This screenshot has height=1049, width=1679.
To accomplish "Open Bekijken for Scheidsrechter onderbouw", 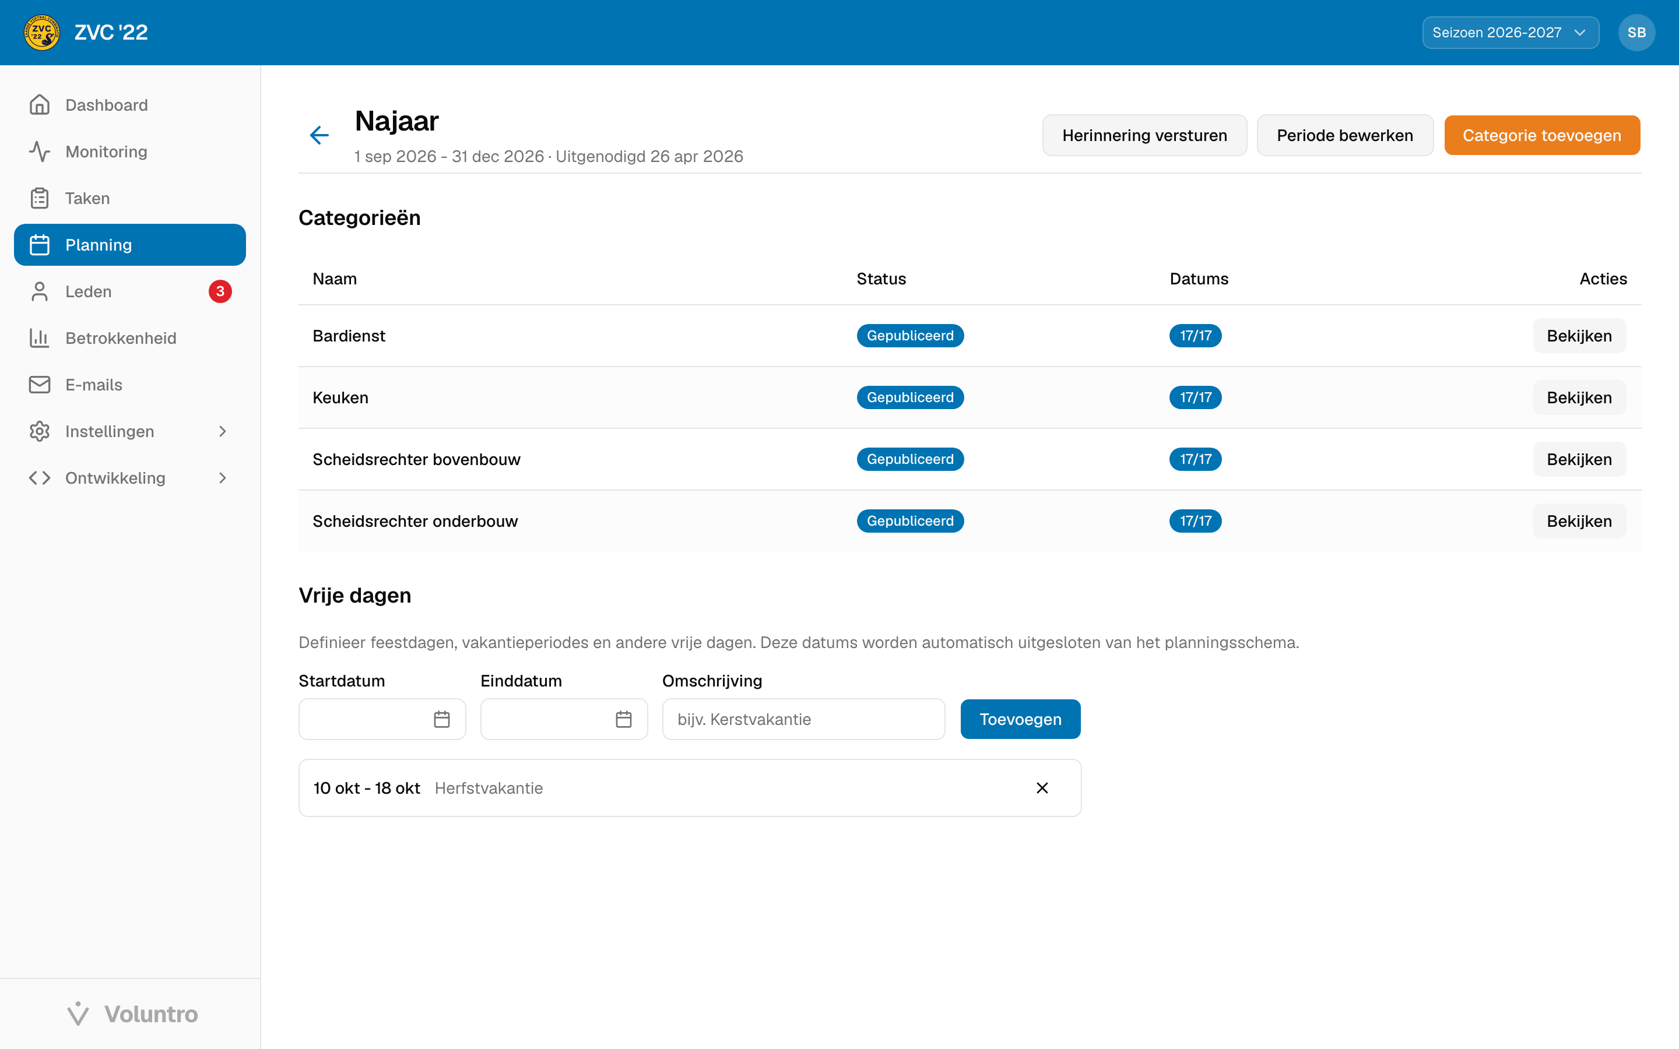I will click(1579, 521).
